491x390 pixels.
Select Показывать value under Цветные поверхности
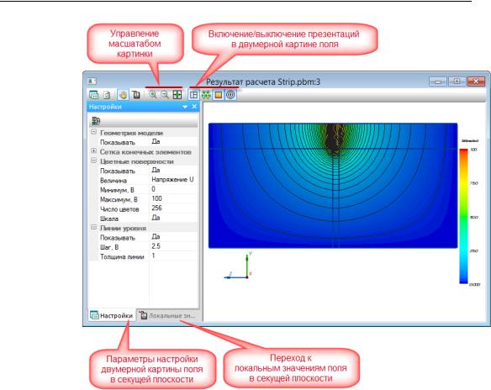pyautogui.click(x=174, y=171)
